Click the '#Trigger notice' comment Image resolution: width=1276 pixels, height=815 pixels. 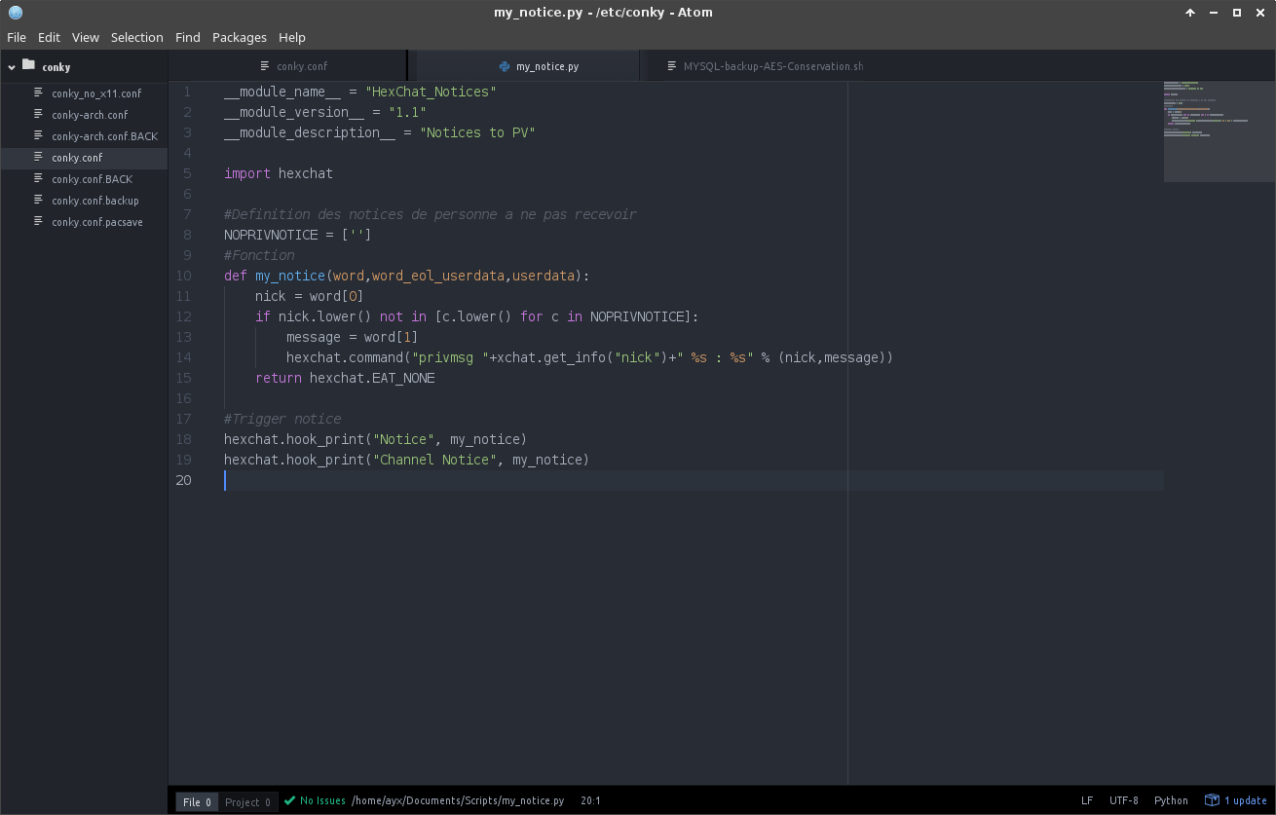tap(282, 419)
